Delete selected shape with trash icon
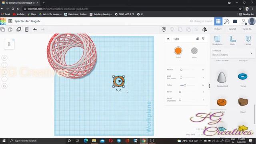Viewport: 256px width, 144px height. [27, 29]
